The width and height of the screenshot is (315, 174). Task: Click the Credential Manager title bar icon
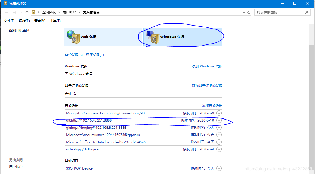coord(6,3)
